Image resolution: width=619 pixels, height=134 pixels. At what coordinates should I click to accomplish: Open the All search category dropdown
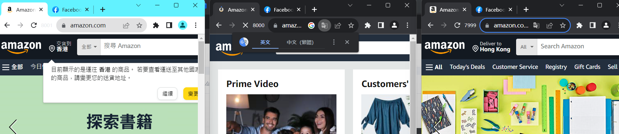pyautogui.click(x=527, y=47)
